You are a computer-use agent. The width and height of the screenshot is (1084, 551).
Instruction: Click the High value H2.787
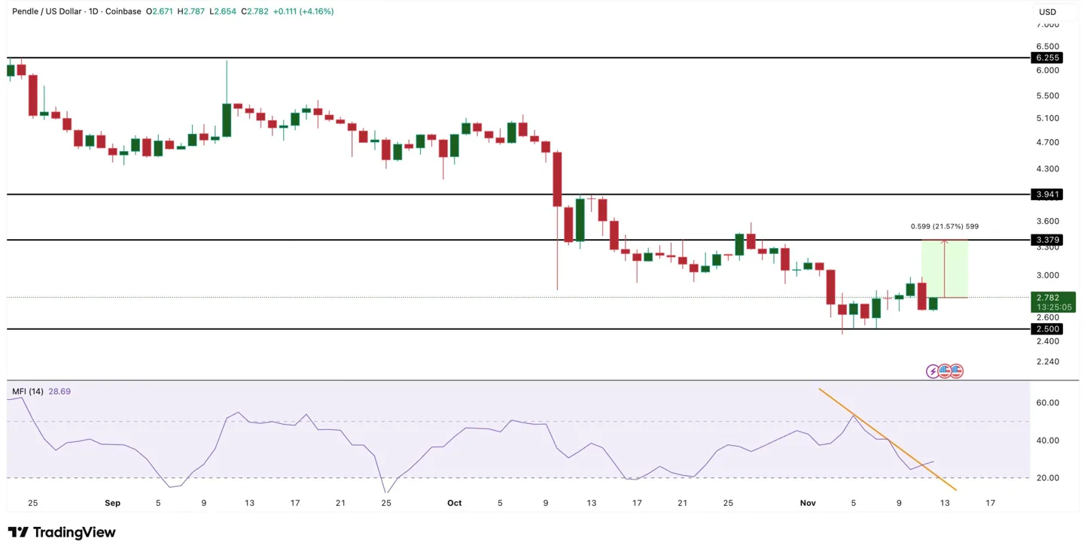click(x=192, y=11)
